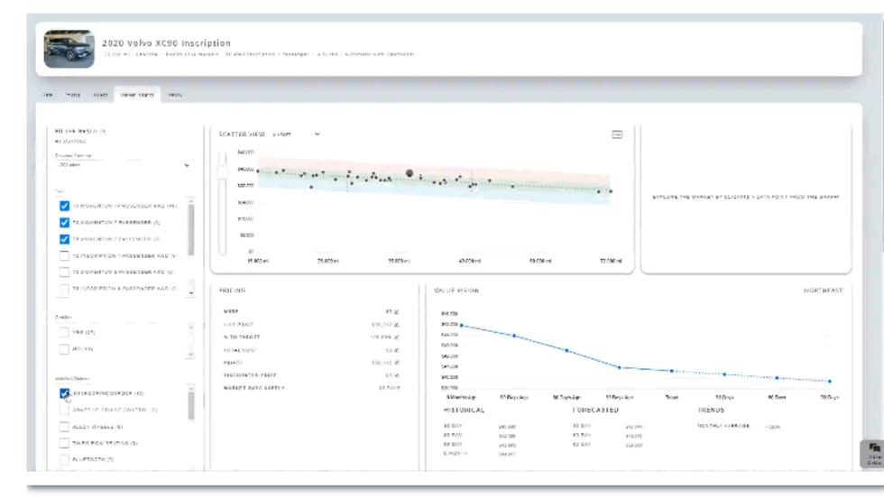The width and height of the screenshot is (884, 498).
Task: Click the edit icon in the % to Target row
Action: (x=396, y=337)
